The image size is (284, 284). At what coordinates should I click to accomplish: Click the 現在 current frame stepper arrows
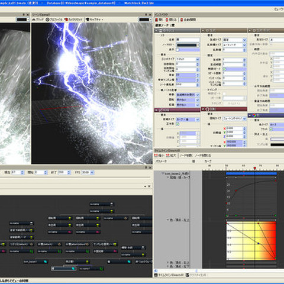pos(22,173)
